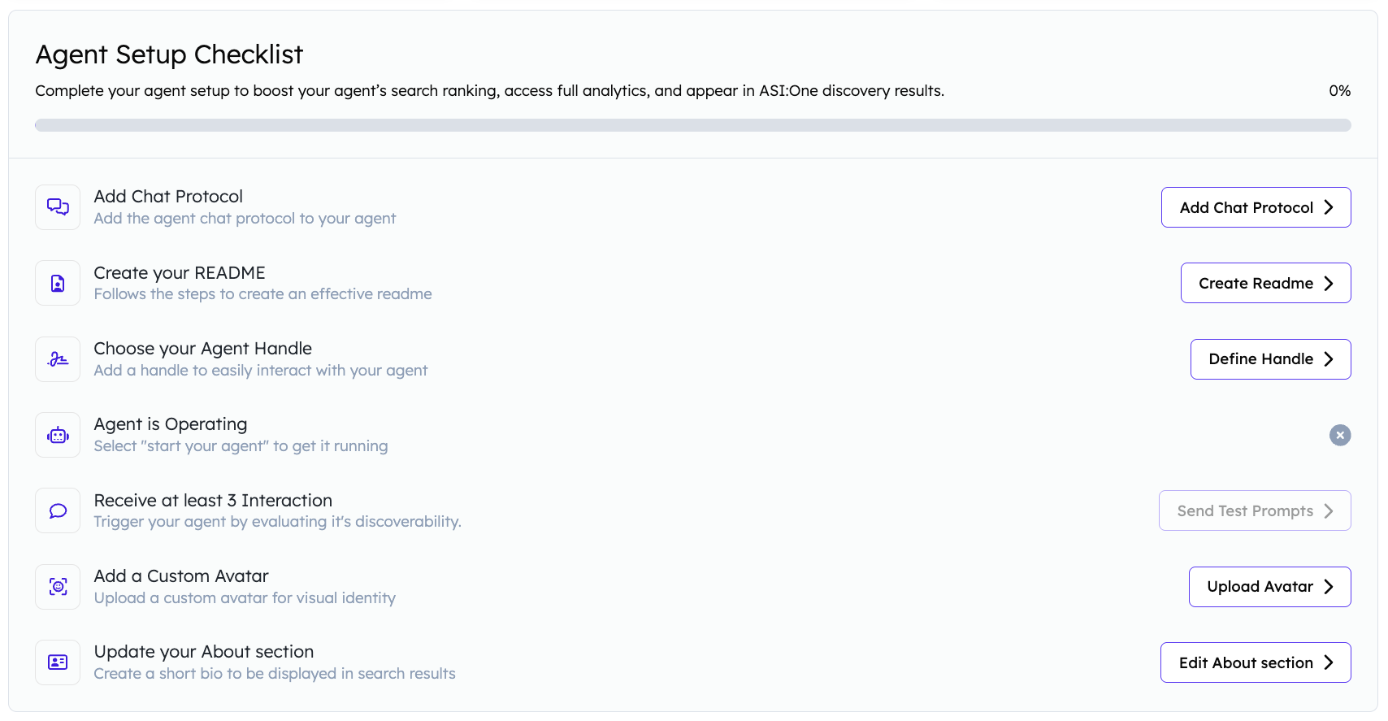Select the Create your README checklist title
1388x721 pixels.
180,273
